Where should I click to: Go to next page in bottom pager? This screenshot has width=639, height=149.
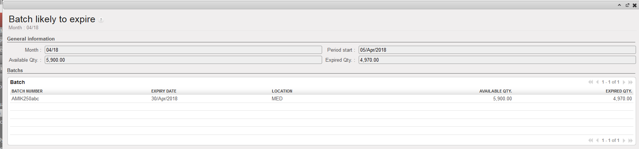click(x=624, y=140)
